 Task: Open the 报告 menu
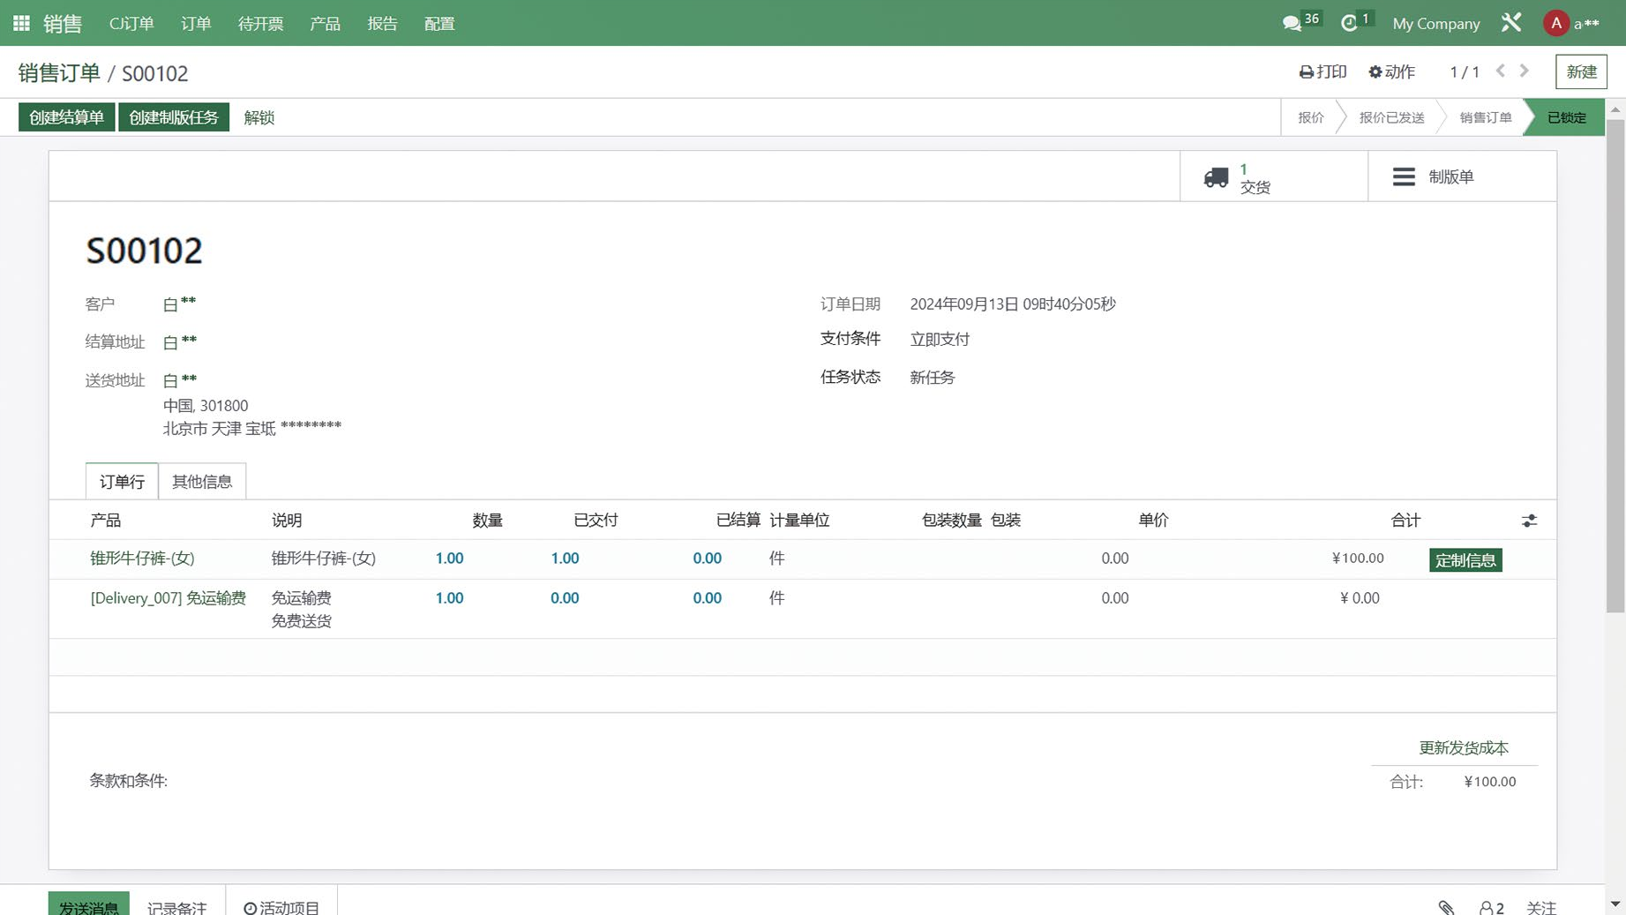pos(382,23)
